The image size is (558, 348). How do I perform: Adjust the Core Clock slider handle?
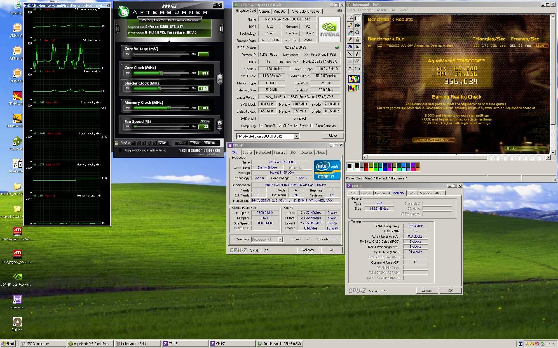[161, 73]
